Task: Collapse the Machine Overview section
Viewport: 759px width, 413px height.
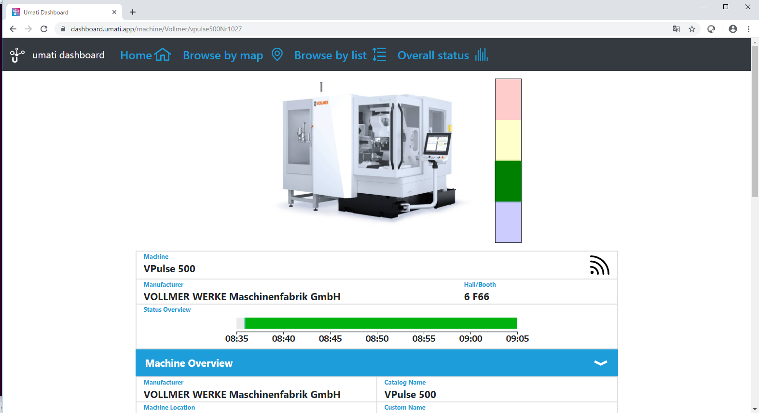Action: tap(600, 363)
